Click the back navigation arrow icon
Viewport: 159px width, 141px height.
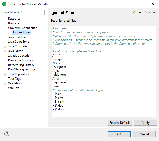point(135,13)
